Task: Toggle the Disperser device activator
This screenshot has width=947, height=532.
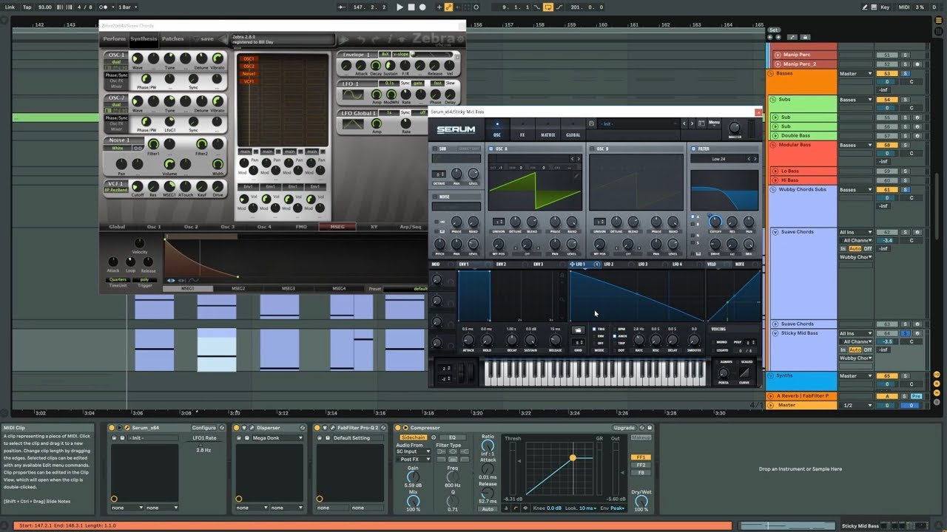Action: click(x=237, y=428)
